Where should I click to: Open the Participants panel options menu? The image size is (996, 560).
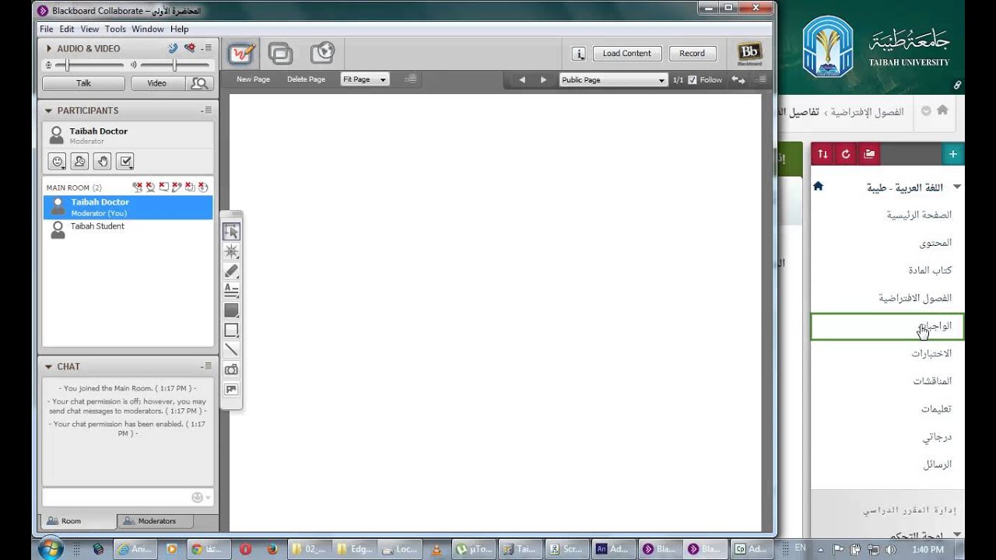click(x=206, y=110)
